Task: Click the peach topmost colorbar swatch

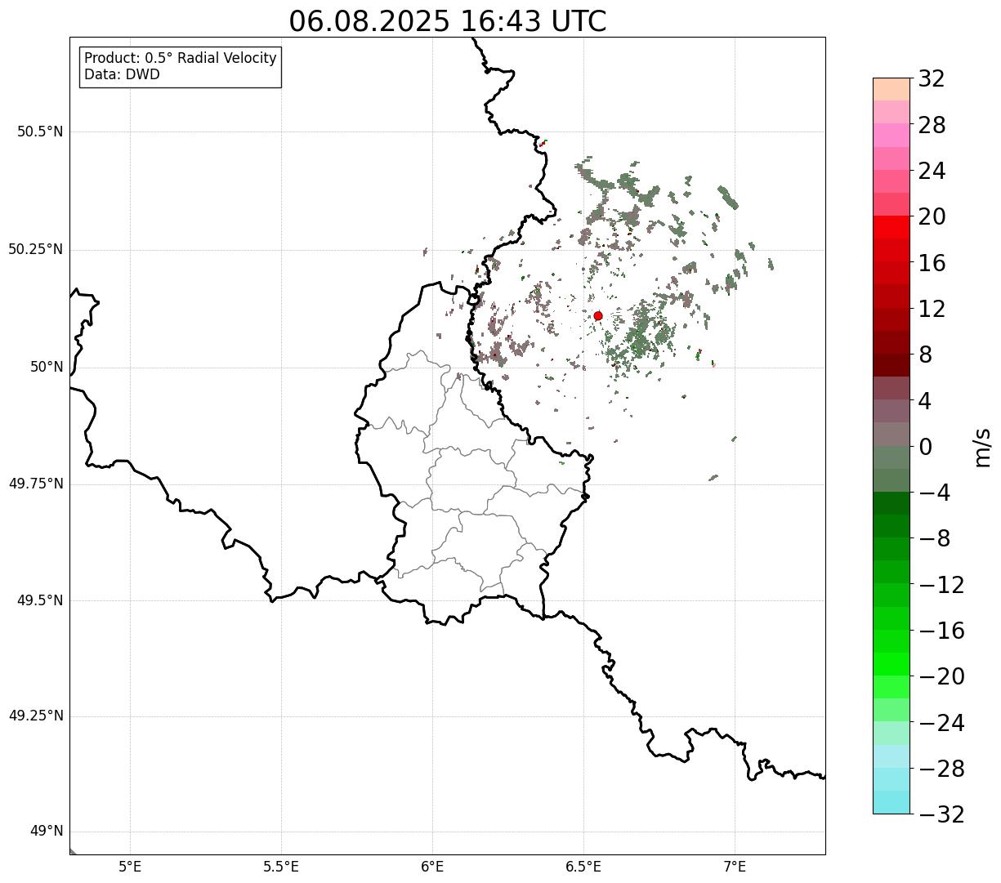Action: 891,89
